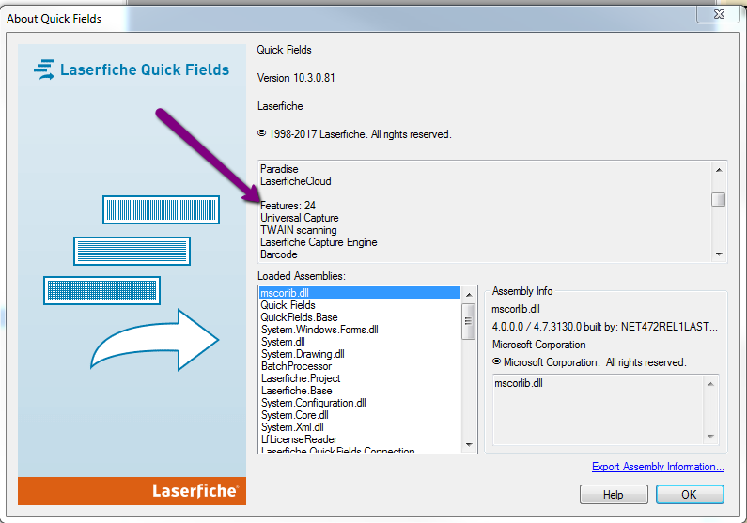Select System.Xml.dll assembly
The height and width of the screenshot is (523, 747).
(x=360, y=427)
